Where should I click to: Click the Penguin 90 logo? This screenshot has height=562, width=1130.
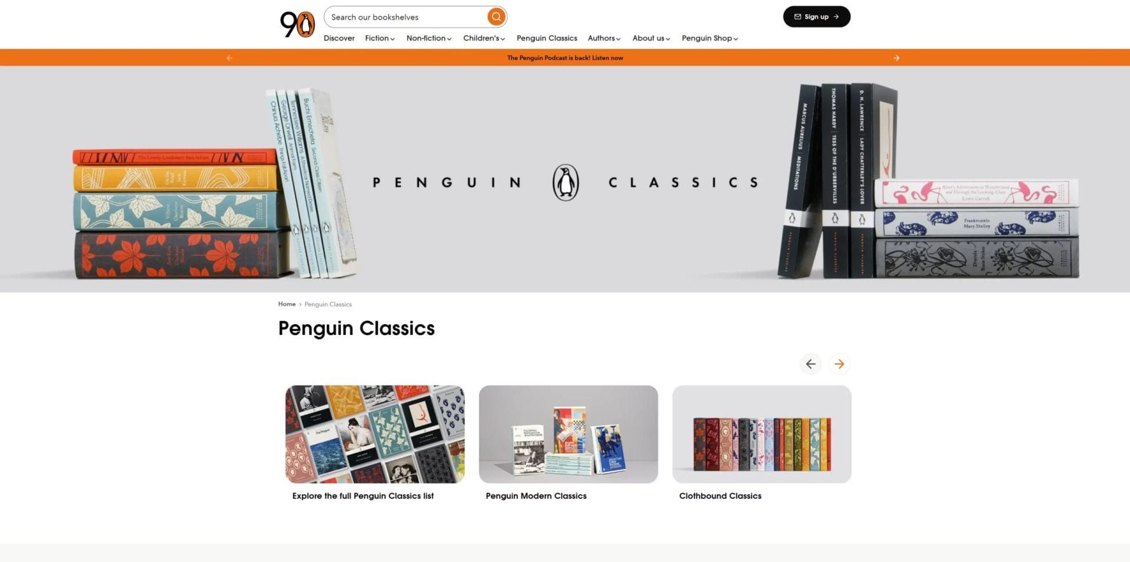click(297, 25)
